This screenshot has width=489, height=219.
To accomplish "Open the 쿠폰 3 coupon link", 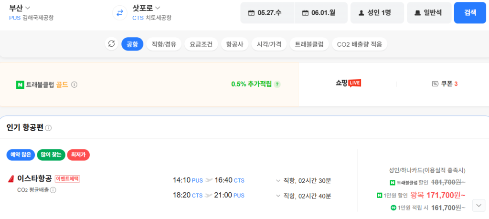I will click(445, 84).
